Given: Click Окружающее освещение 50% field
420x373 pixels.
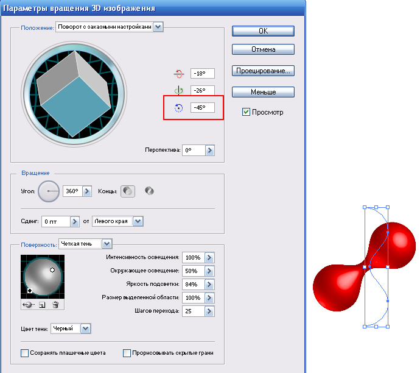Looking at the screenshot, I should [x=194, y=271].
